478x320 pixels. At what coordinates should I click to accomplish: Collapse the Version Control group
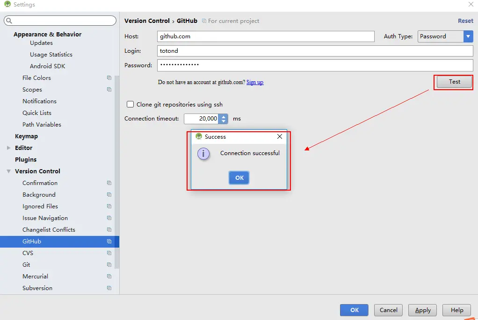pyautogui.click(x=8, y=171)
